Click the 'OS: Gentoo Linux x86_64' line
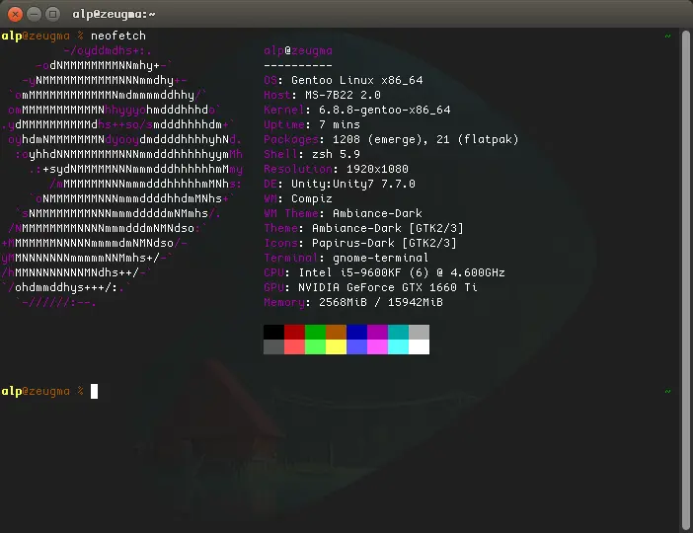Image resolution: width=693 pixels, height=533 pixels. click(x=344, y=80)
